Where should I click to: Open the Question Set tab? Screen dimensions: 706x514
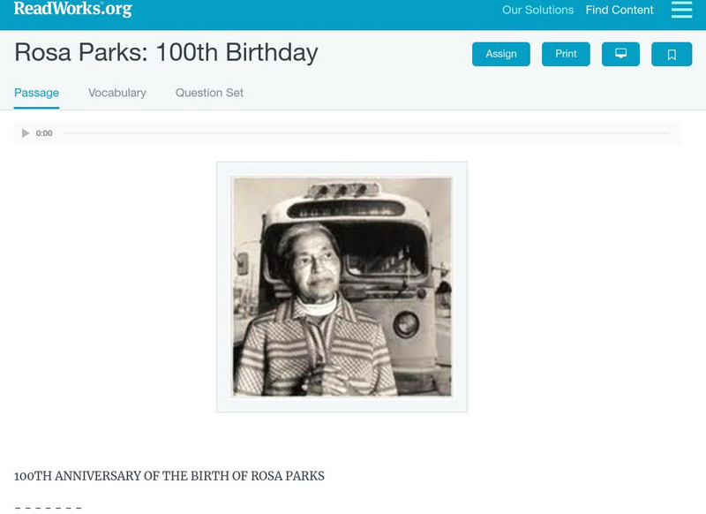209,93
